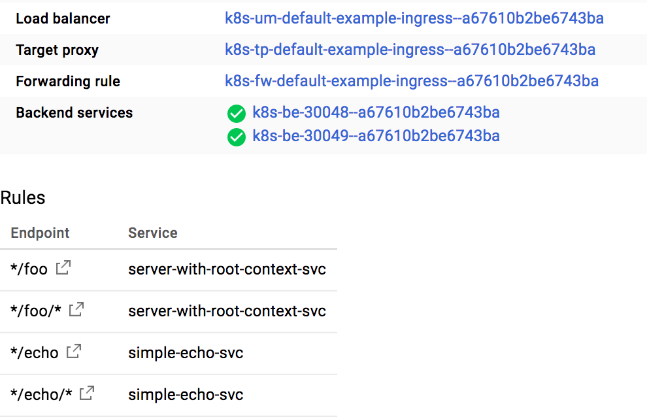Click server-with-root-context-svc in the */foo row
This screenshot has height=417, width=647.
pyautogui.click(x=227, y=269)
